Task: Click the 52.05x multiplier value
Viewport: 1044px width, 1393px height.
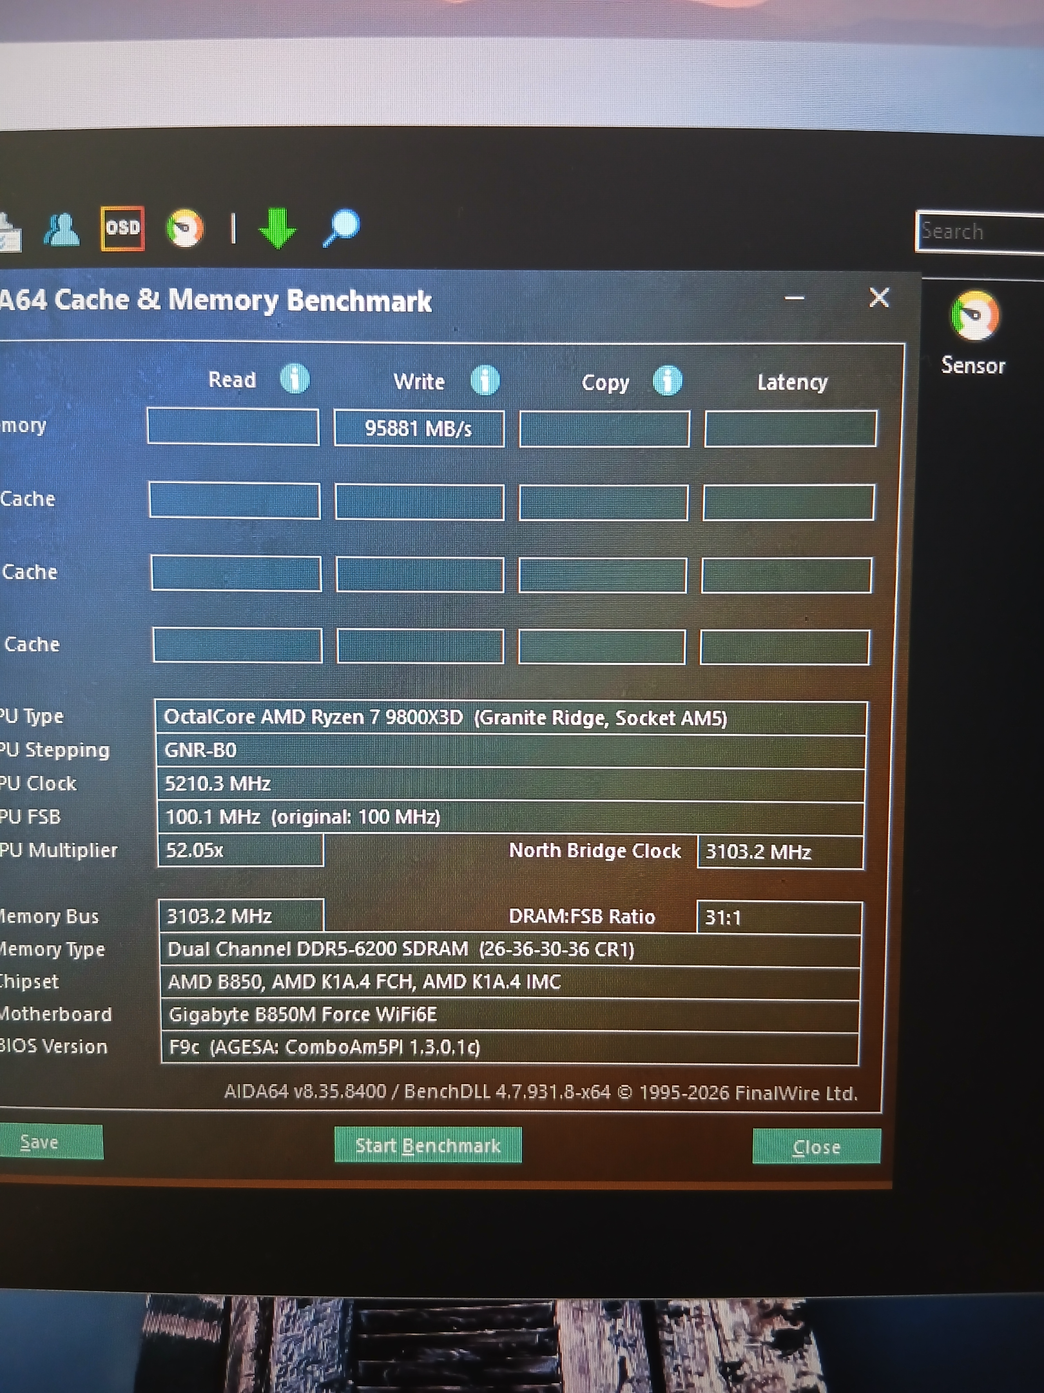Action: point(195,850)
